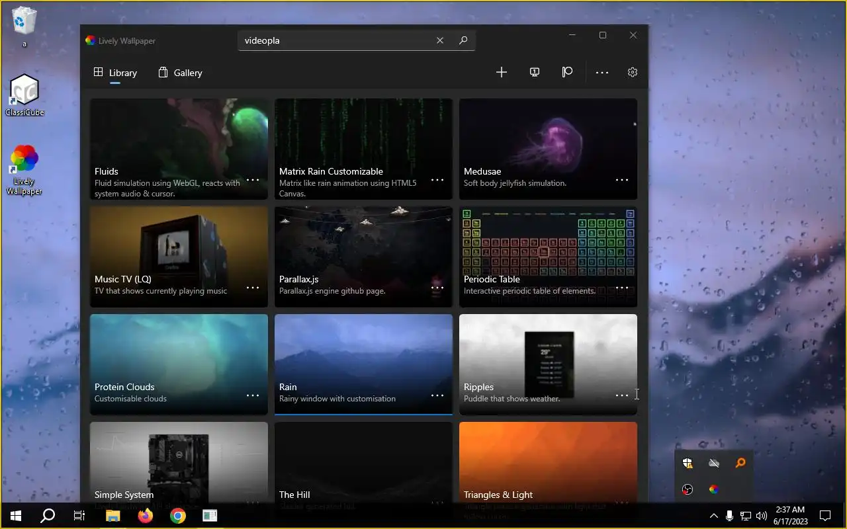
Task: Open more options for the Rain wallpaper
Action: pyautogui.click(x=437, y=395)
